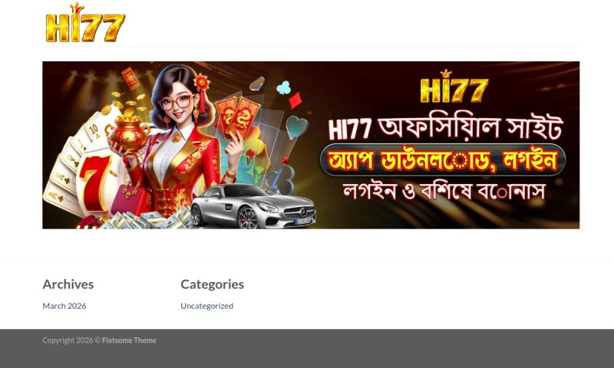Click the woman's face in the banner
Image resolution: width=614 pixels, height=368 pixels.
coord(178,103)
